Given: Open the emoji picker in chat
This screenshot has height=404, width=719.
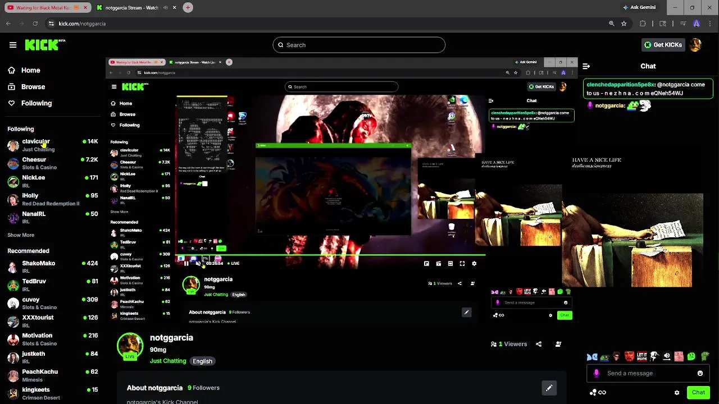Looking at the screenshot, I should [700, 373].
